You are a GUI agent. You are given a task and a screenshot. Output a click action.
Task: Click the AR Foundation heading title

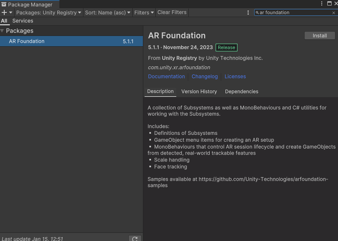pos(177,36)
